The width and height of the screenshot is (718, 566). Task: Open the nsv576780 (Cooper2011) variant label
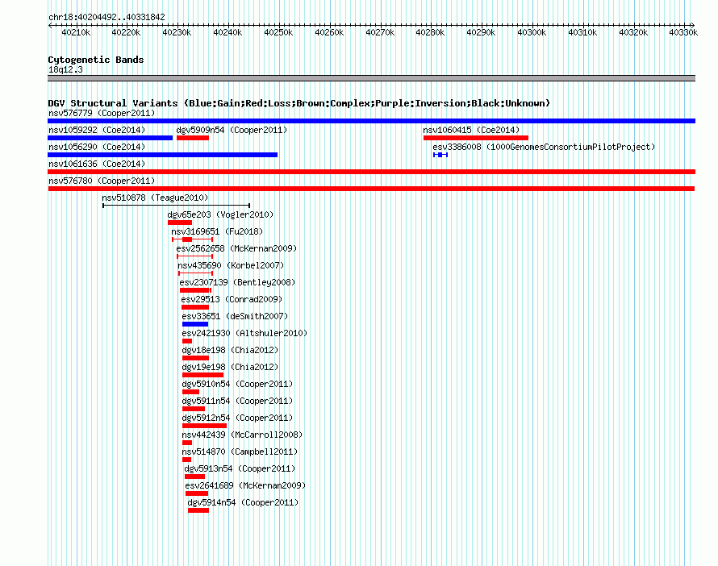102,181
